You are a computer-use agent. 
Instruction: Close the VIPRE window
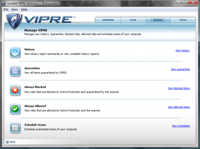point(193,2)
